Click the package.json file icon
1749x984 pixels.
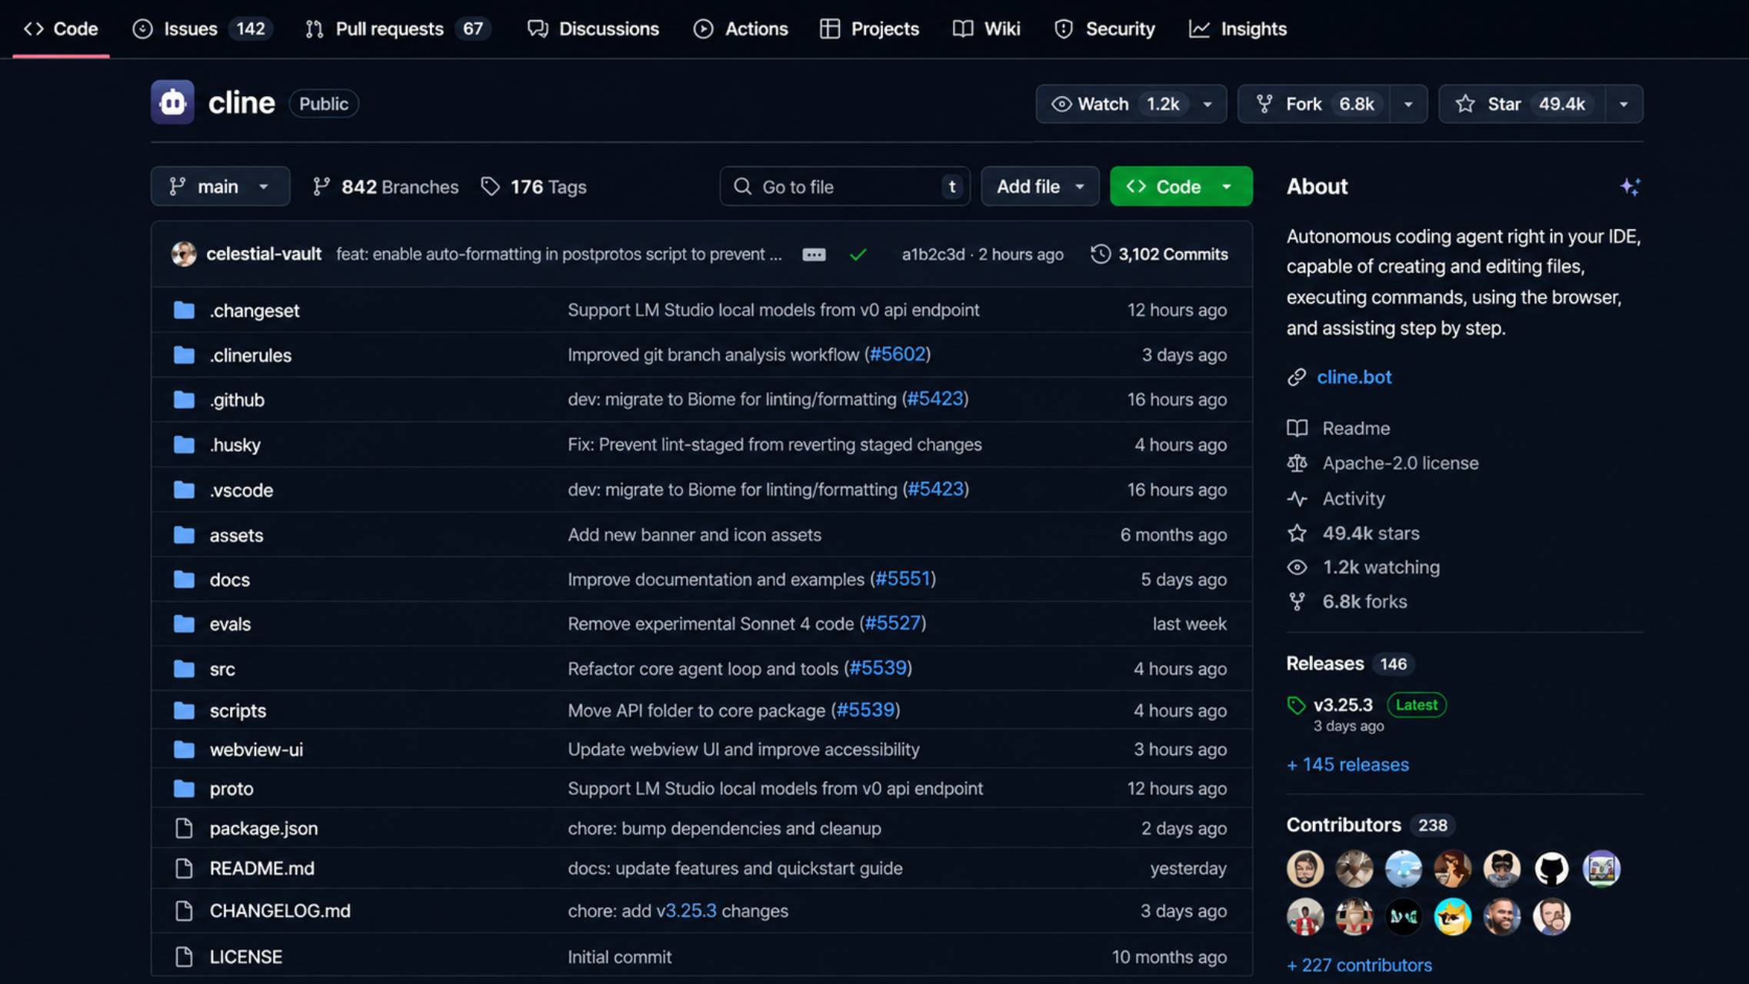click(184, 828)
